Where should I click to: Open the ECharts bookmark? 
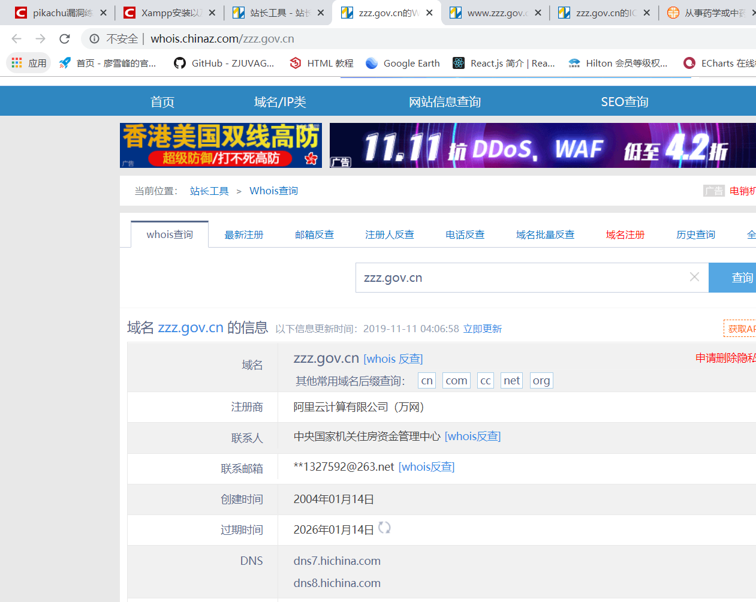(x=719, y=63)
